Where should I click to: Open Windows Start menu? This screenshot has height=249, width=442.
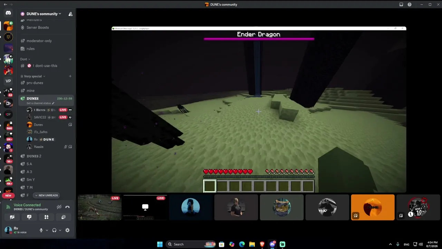coord(160,245)
